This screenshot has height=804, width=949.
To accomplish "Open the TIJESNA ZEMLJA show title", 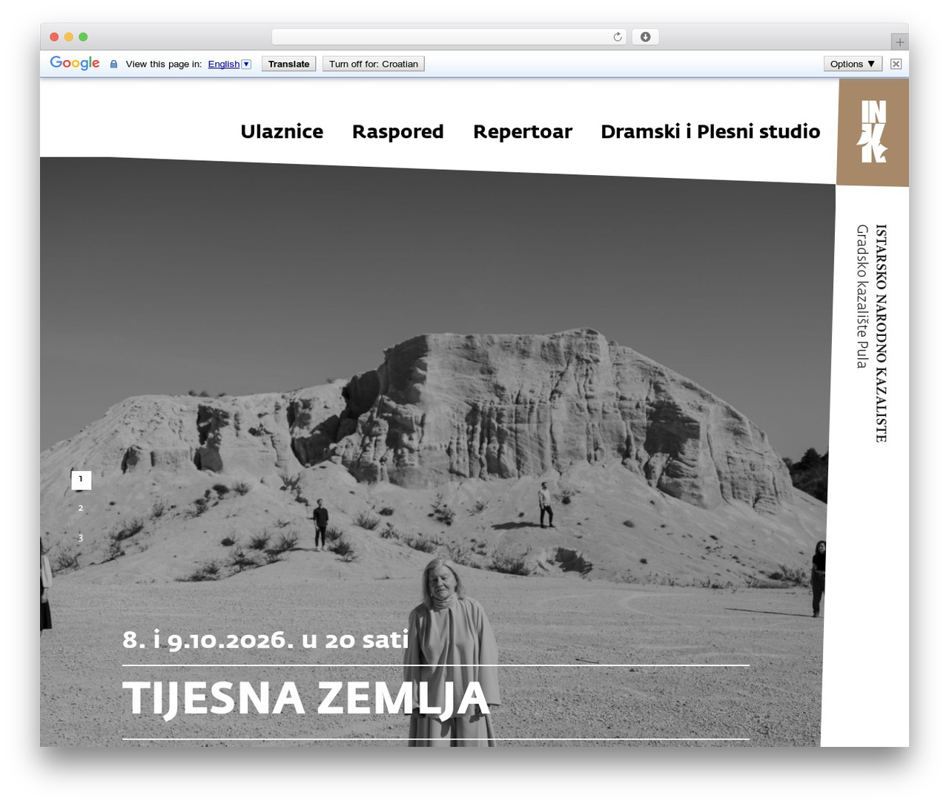I will (306, 699).
